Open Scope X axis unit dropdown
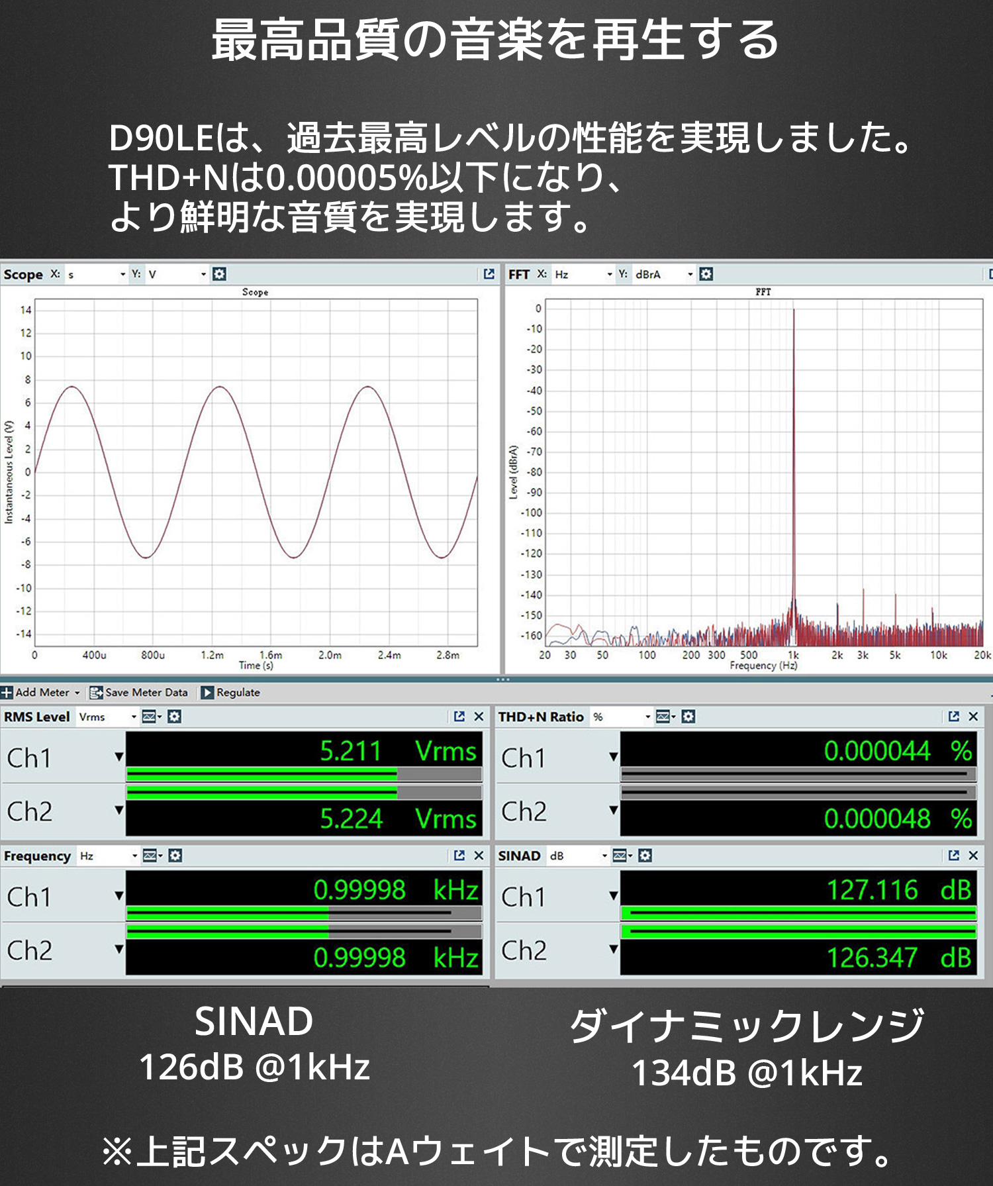The height and width of the screenshot is (1186, 993). [x=96, y=274]
